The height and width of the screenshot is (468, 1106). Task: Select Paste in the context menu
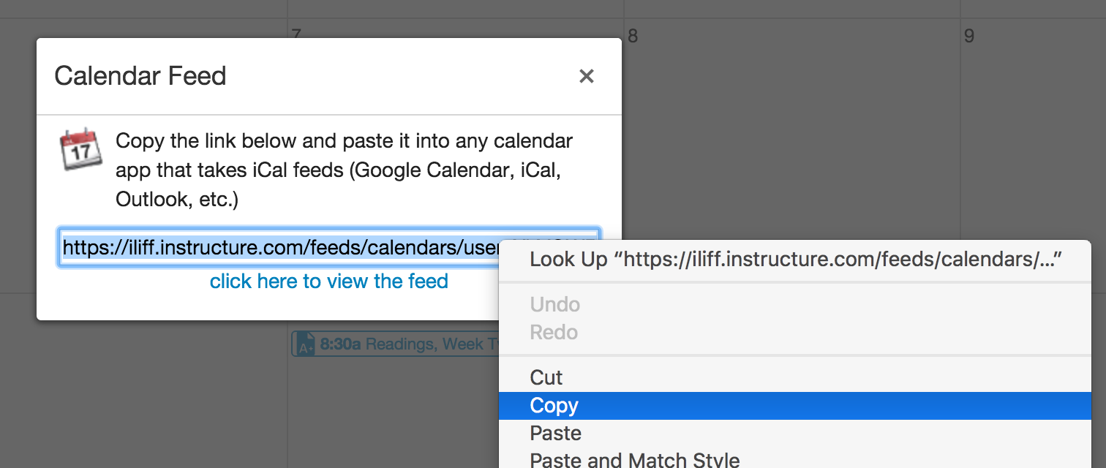[x=555, y=434]
